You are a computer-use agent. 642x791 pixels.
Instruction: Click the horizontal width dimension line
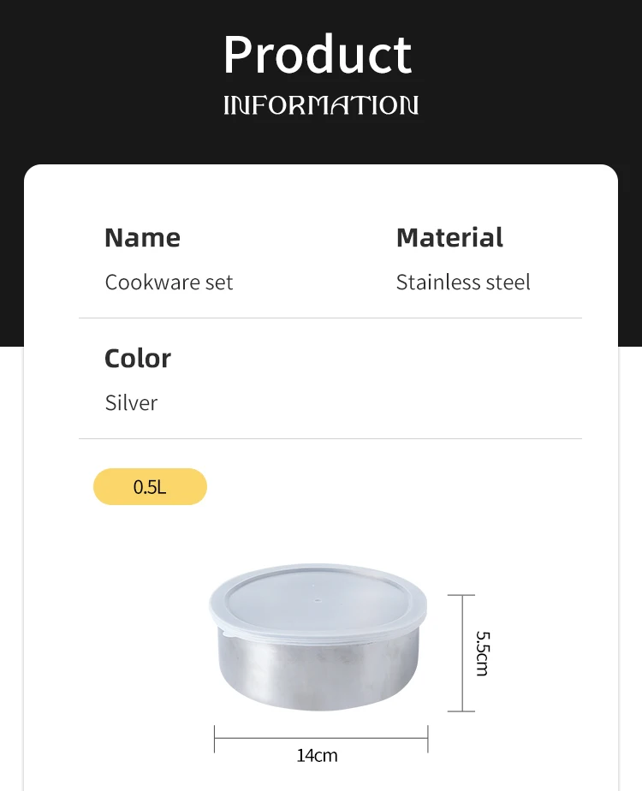320,738
